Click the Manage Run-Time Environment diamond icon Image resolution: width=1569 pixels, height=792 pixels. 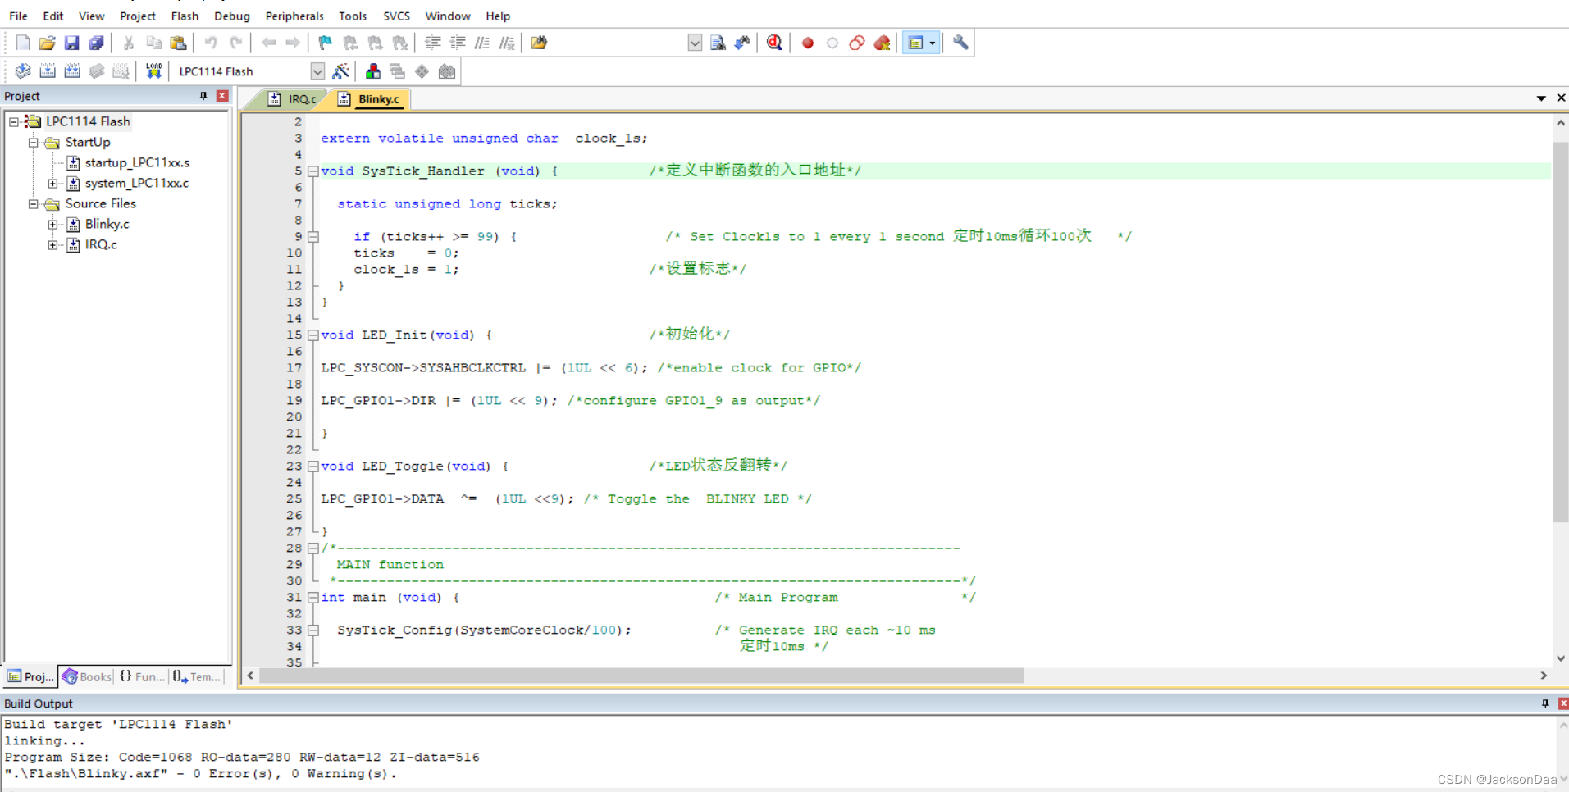pyautogui.click(x=422, y=71)
